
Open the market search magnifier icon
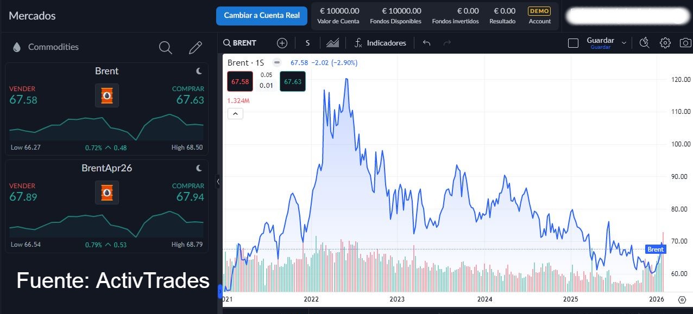(x=166, y=48)
